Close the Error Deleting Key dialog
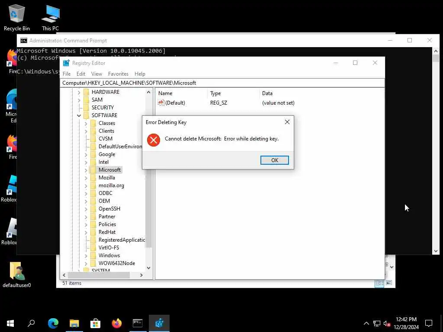 click(287, 122)
